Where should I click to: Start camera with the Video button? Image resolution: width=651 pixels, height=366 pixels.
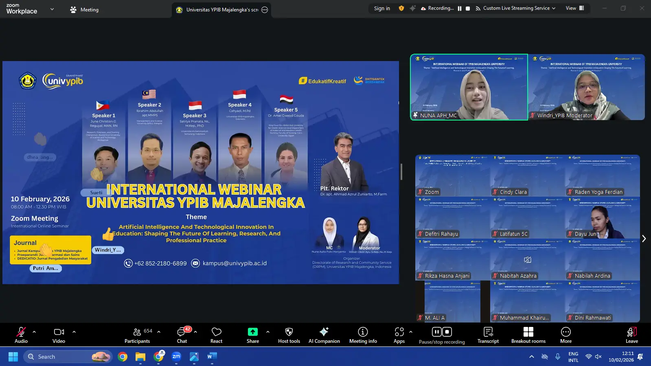[59, 335]
